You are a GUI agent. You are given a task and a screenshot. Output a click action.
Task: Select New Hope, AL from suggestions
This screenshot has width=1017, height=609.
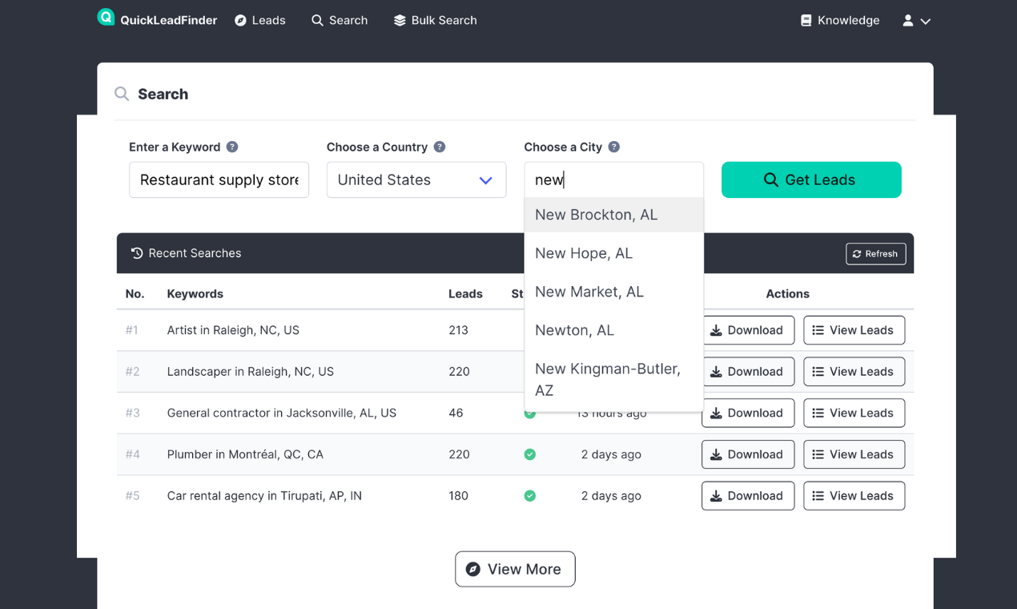[x=584, y=253]
